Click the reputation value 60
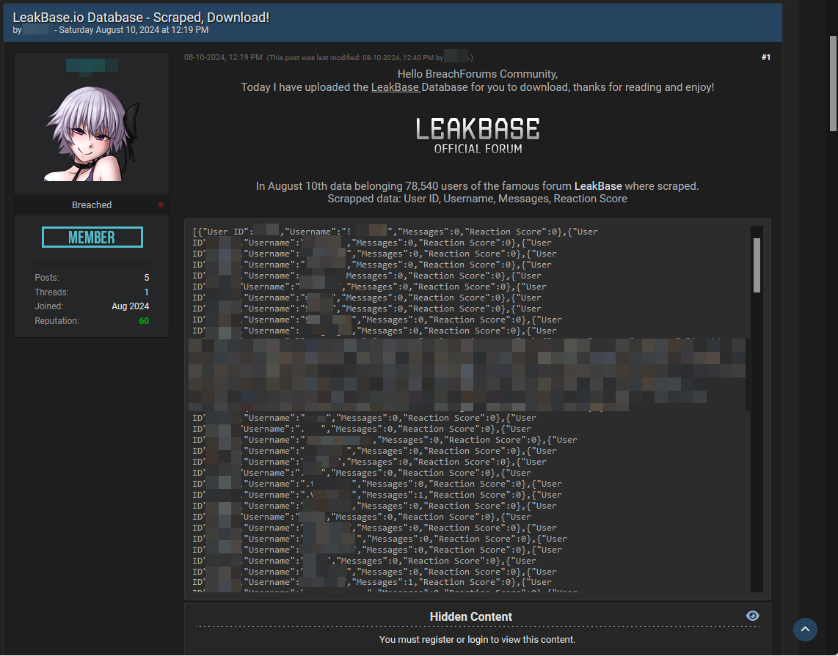The image size is (838, 656). (144, 321)
